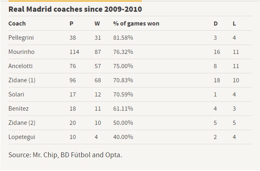Click the 'Zidane (2)' entry

[x=22, y=123]
